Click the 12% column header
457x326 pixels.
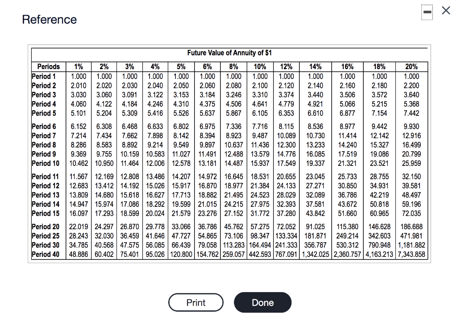coord(286,66)
